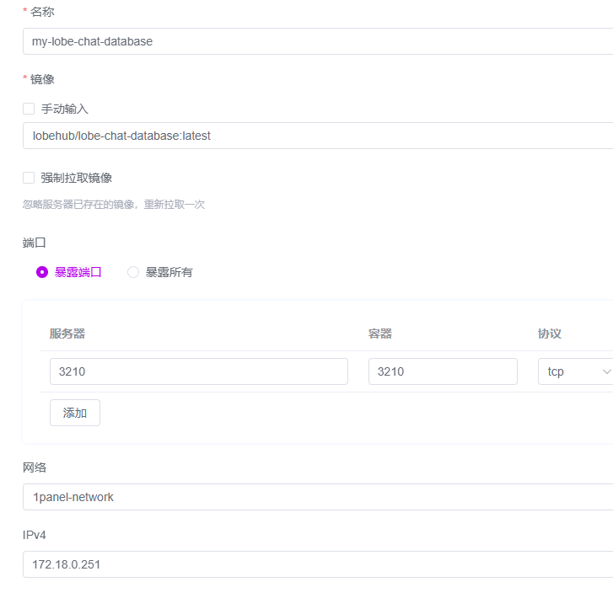613x598 pixels.
Task: Click the 添加 button
Action: pos(75,413)
